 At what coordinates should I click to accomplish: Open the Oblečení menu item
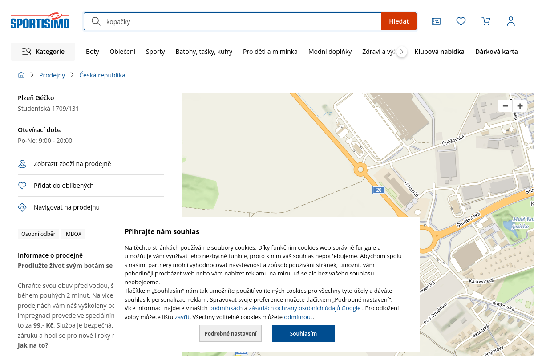coord(122,52)
